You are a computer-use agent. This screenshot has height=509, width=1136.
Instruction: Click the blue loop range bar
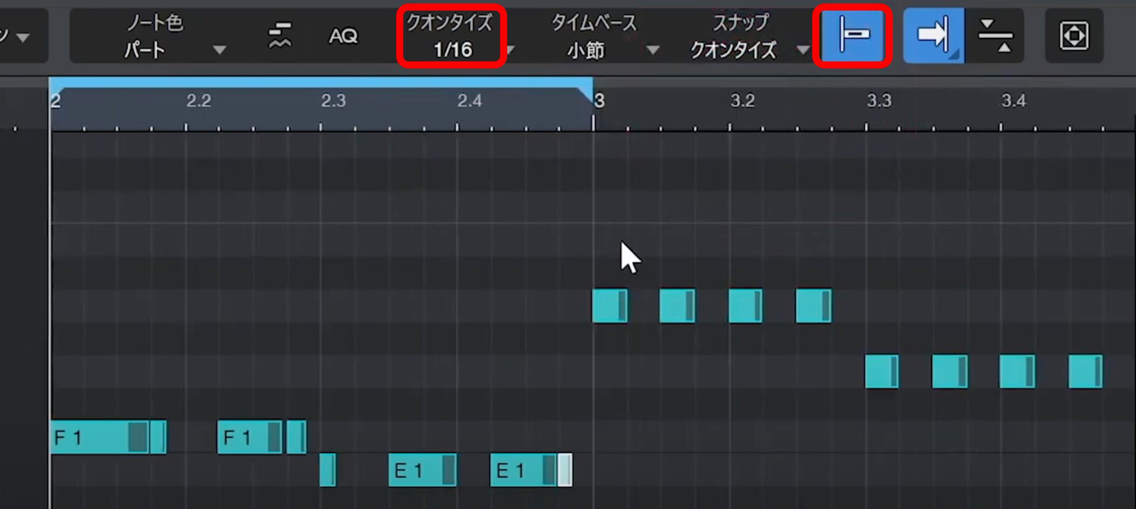tap(319, 82)
